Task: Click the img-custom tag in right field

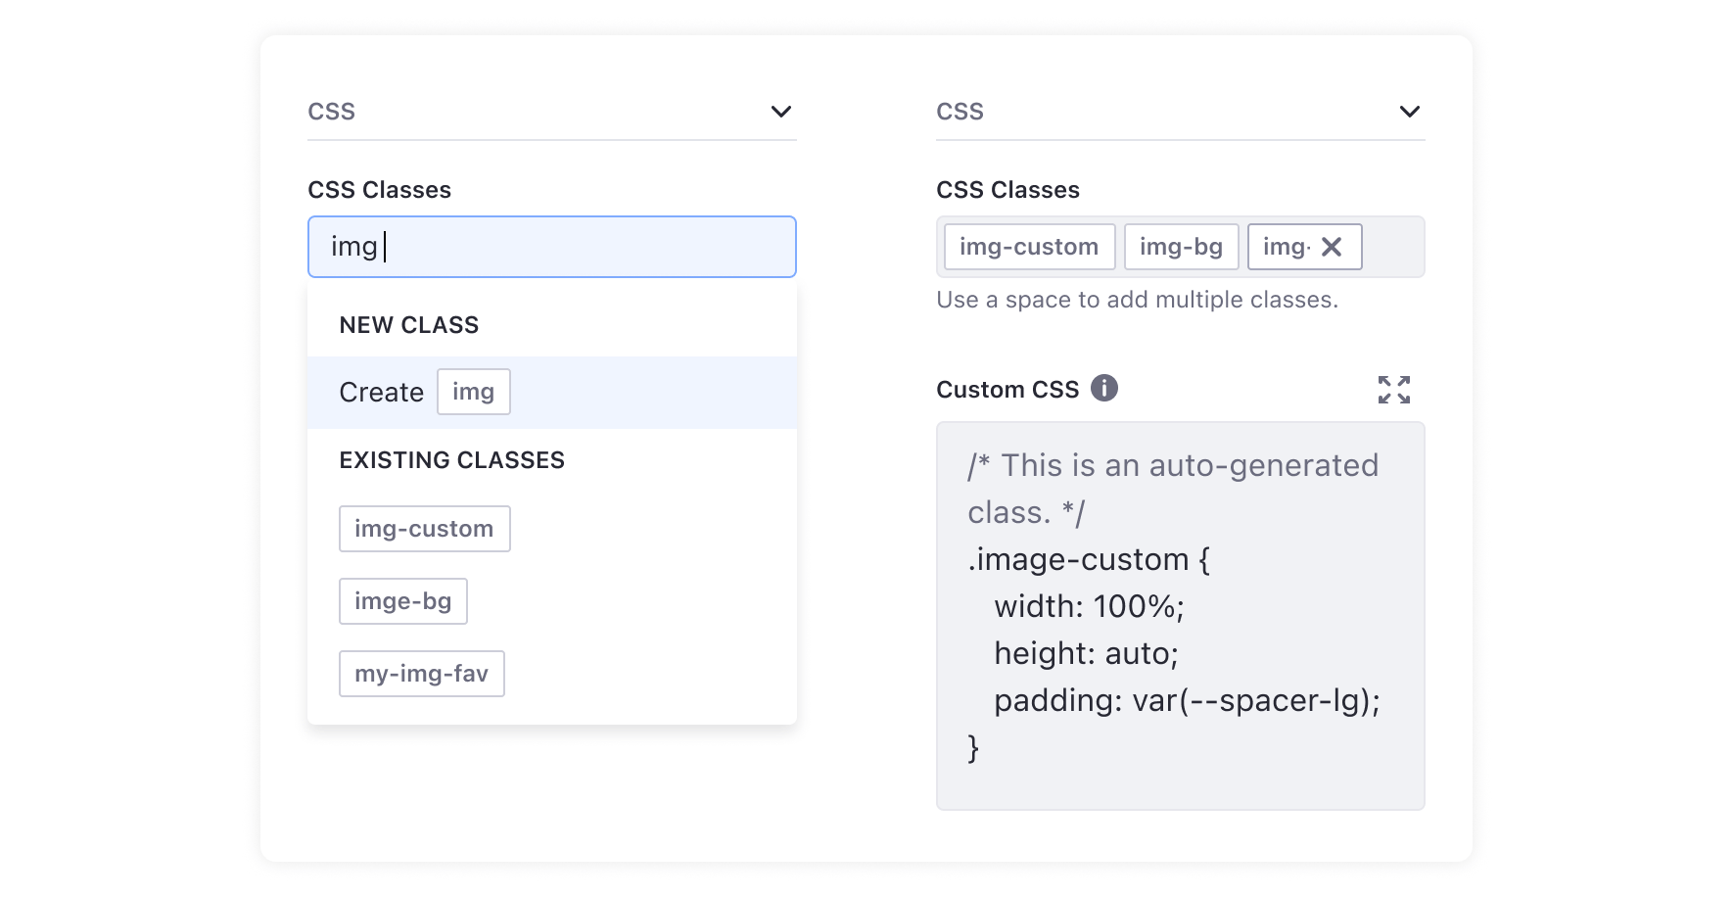Action: (1028, 247)
